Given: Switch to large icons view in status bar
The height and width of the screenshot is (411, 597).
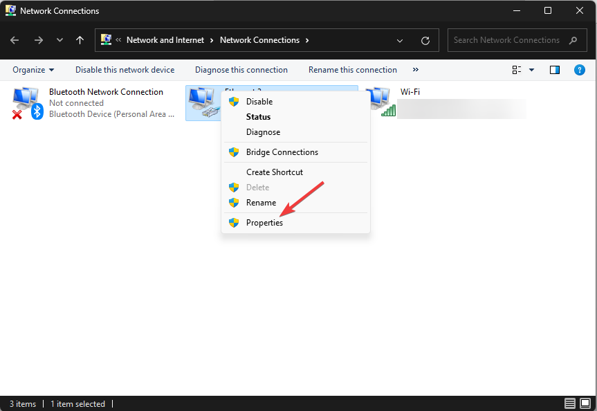Looking at the screenshot, I should tap(585, 403).
